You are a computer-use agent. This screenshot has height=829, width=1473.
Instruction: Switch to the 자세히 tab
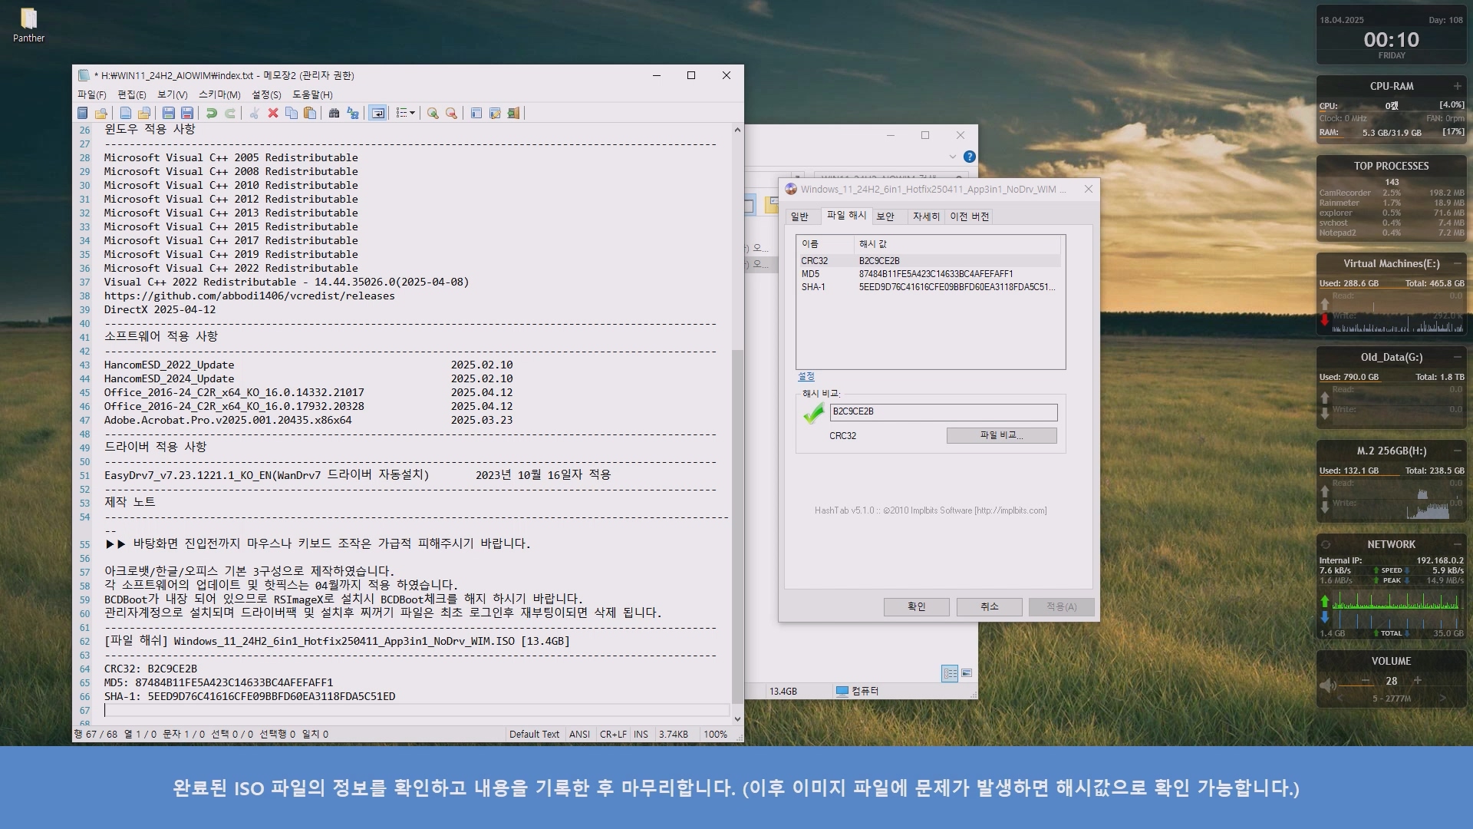[x=925, y=216]
